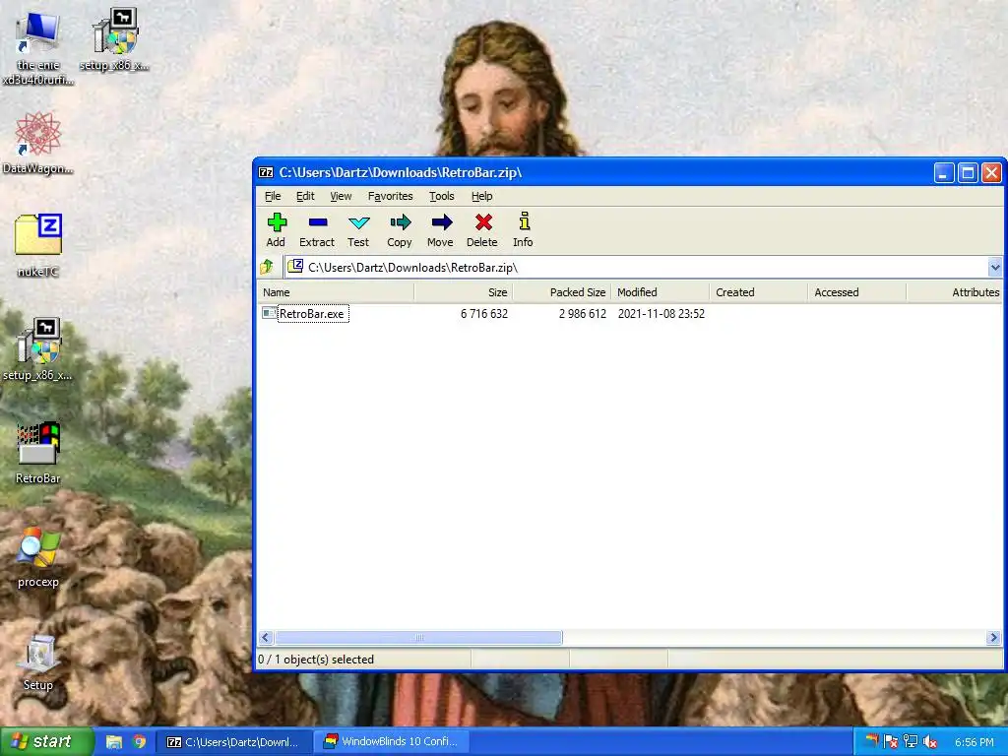
Task: Sort by the Packed Size column header
Action: click(x=562, y=292)
